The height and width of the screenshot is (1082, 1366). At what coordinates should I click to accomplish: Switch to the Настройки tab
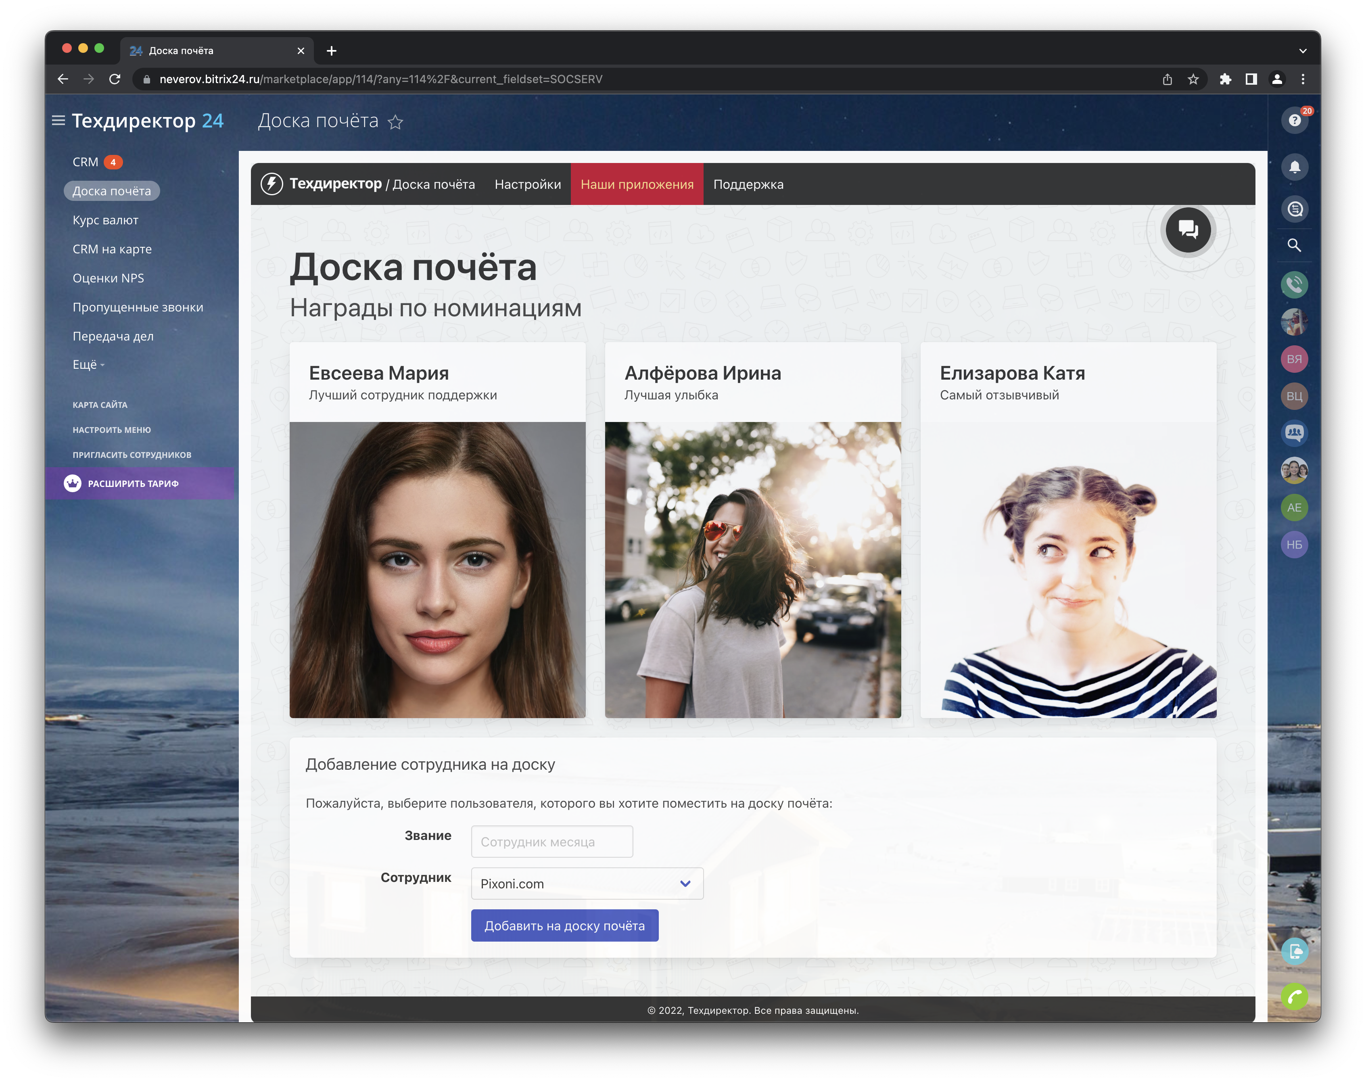pos(527,184)
